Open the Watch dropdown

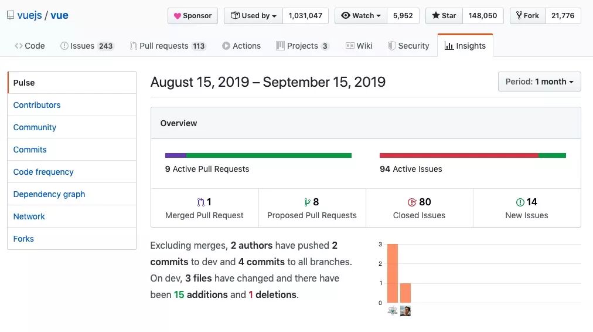[361, 15]
